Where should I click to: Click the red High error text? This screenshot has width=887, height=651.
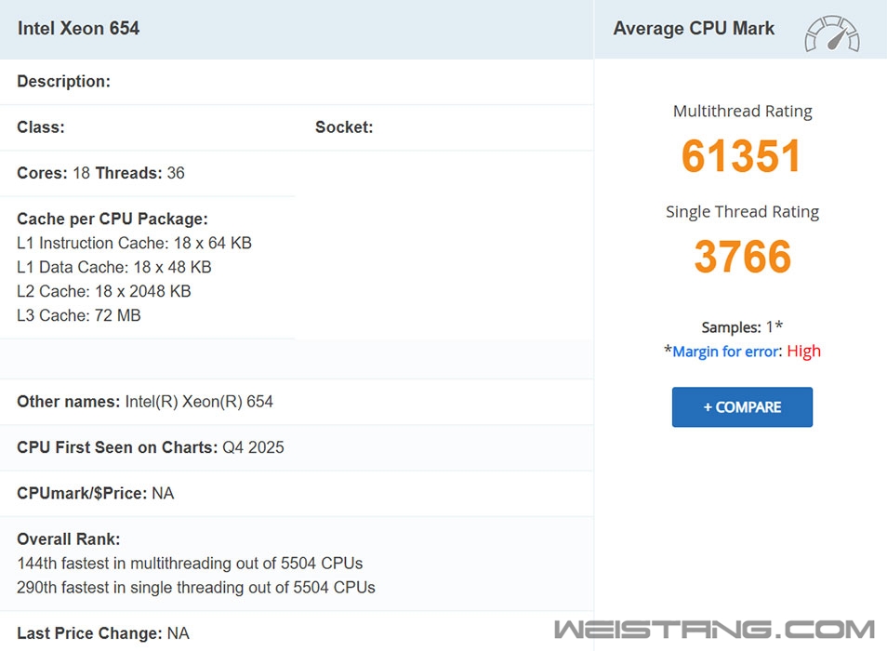803,352
